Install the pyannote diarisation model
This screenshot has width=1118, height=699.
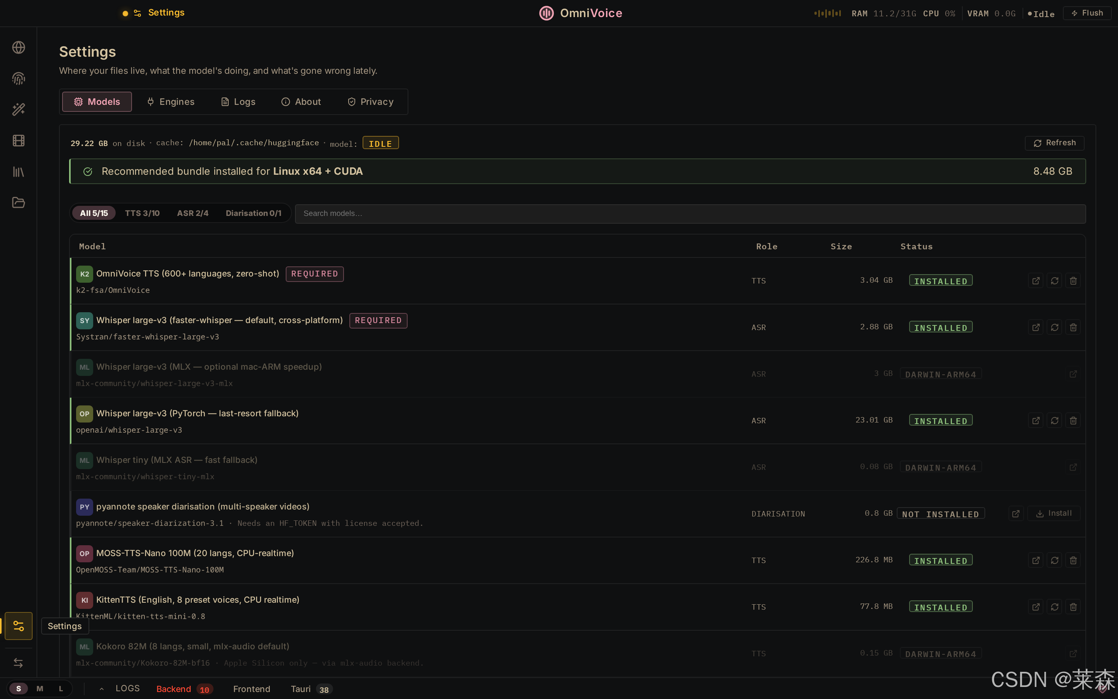(x=1054, y=513)
